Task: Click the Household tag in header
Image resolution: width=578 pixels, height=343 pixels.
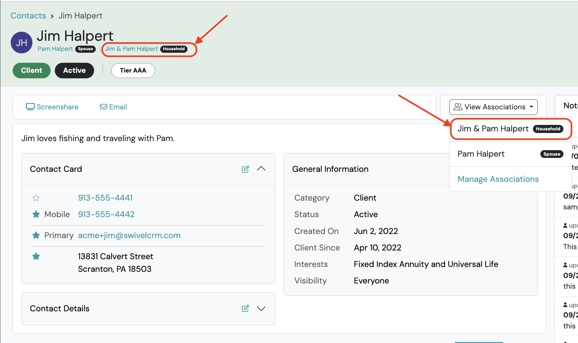Action: (174, 49)
